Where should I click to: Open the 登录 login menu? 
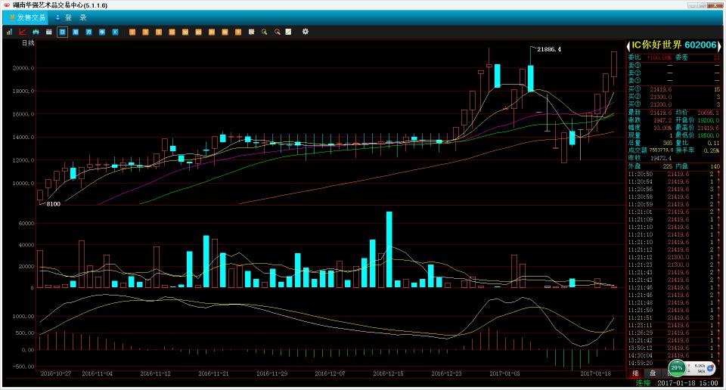(x=71, y=17)
